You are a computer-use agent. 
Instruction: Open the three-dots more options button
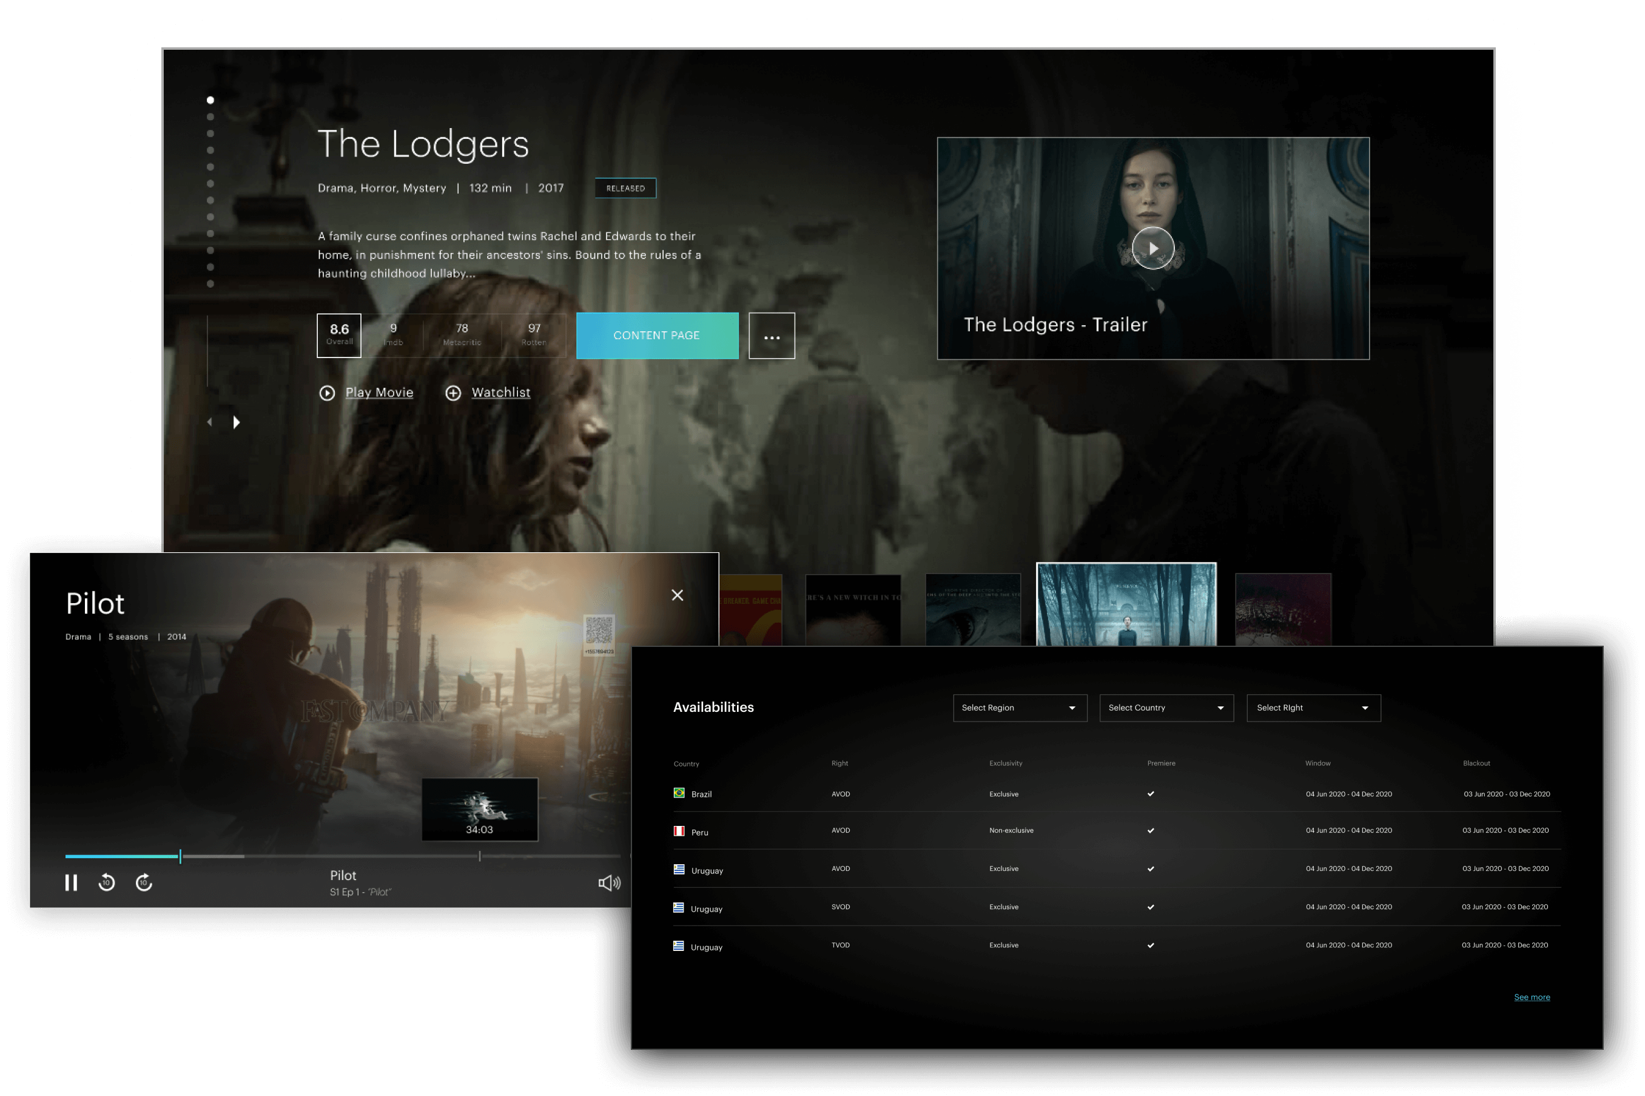pos(772,336)
